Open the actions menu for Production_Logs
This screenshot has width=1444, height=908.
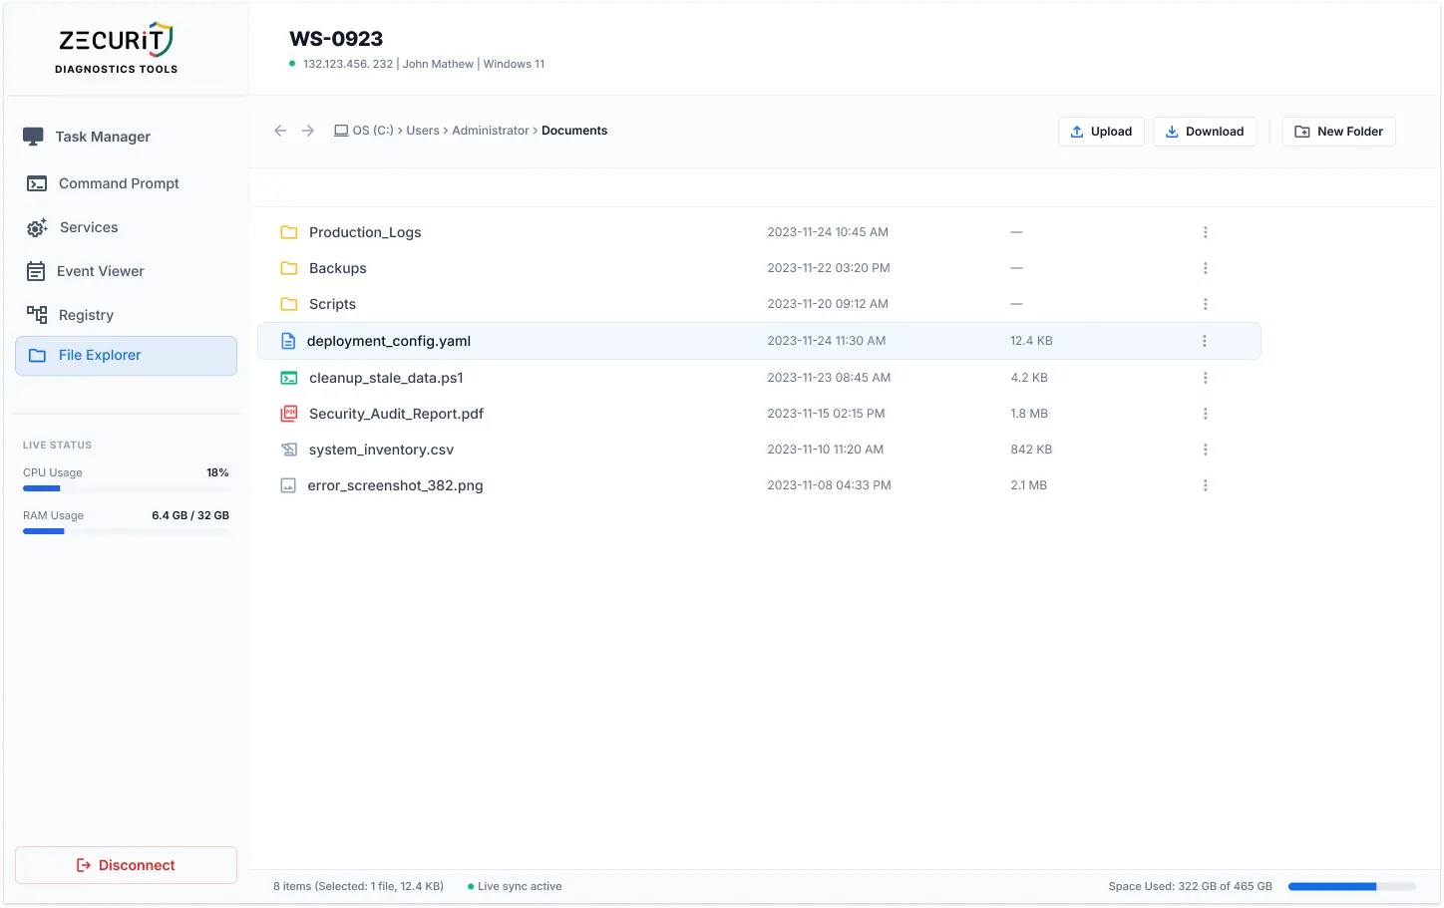pyautogui.click(x=1205, y=231)
